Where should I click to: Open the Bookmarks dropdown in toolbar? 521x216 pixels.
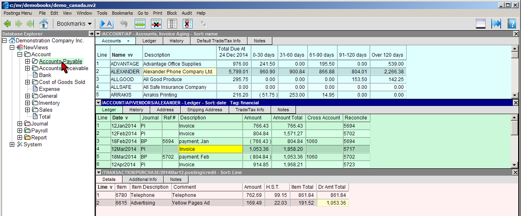pyautogui.click(x=74, y=24)
